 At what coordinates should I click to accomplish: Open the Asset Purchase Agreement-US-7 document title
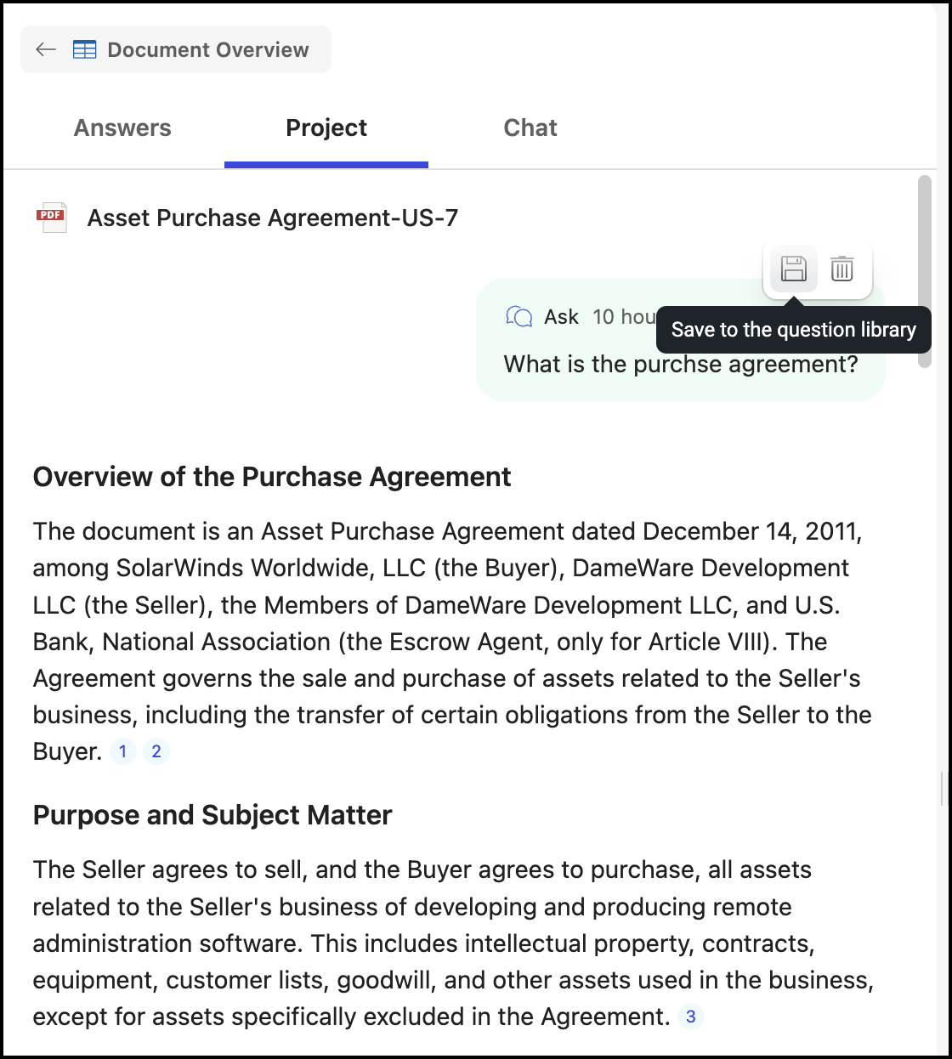click(273, 218)
